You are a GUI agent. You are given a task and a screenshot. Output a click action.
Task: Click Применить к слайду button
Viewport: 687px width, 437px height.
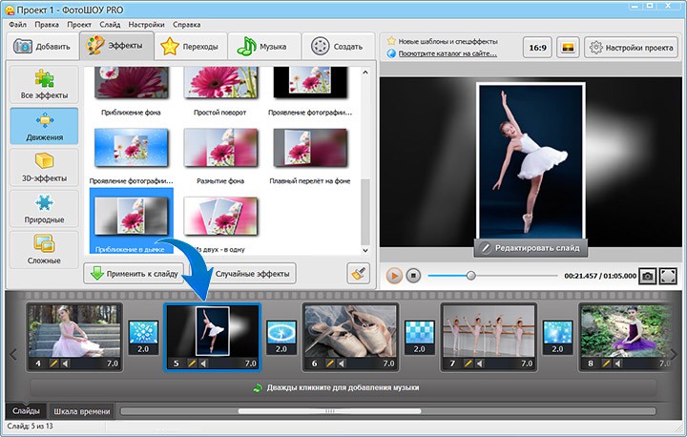[134, 274]
